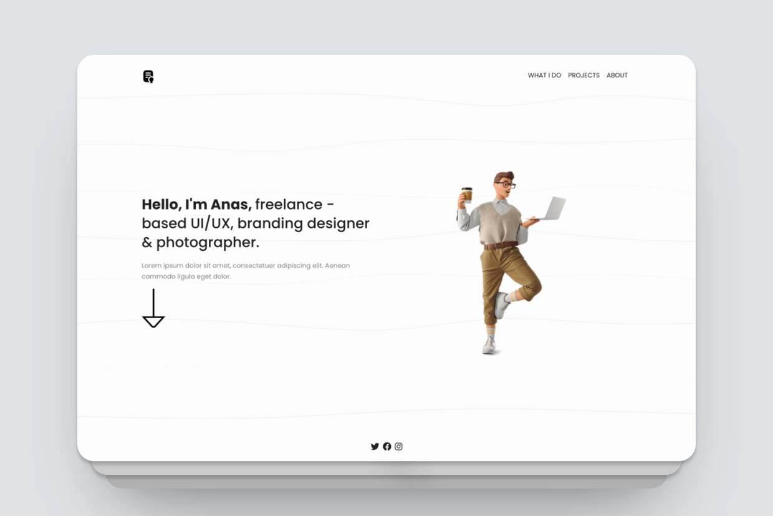This screenshot has height=516, width=773.
Task: Select the PROJECTS menu item
Action: click(583, 75)
